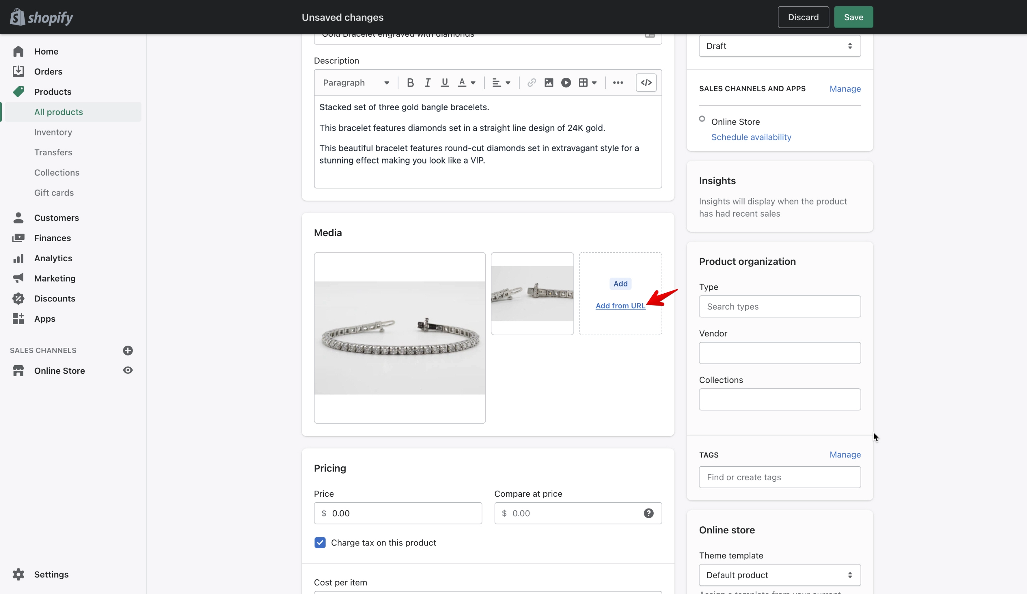View the Online Store via eye icon
1027x594 pixels.
[x=128, y=371]
